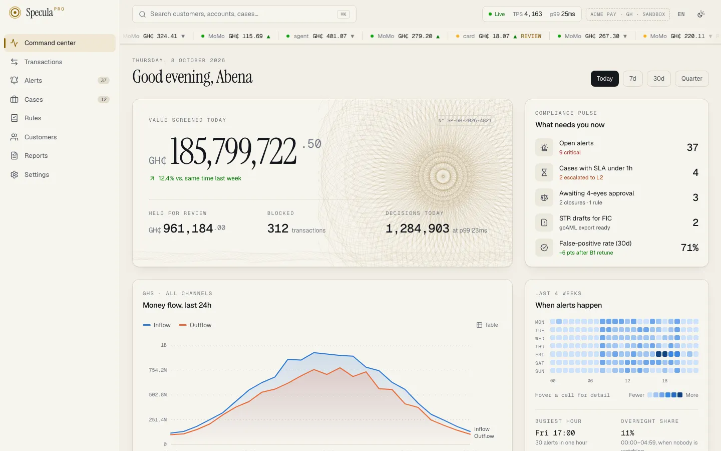Open STR drafts for FIC row
Image resolution: width=721 pixels, height=451 pixels.
point(617,222)
